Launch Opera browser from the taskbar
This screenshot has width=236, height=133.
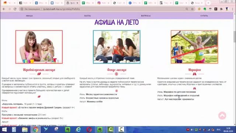click(89, 130)
